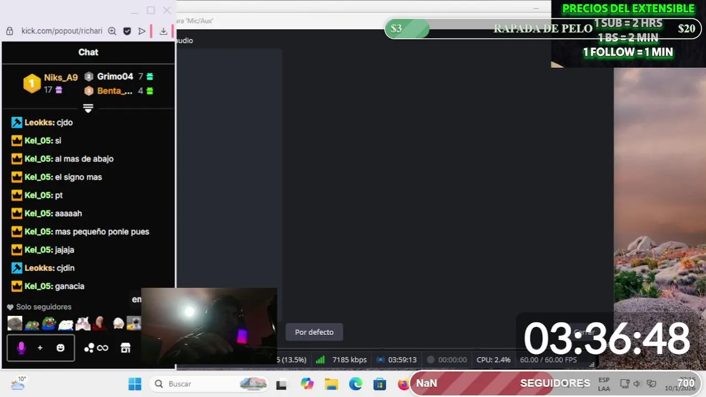Open Benta_ in the gift leaderboard

point(115,91)
